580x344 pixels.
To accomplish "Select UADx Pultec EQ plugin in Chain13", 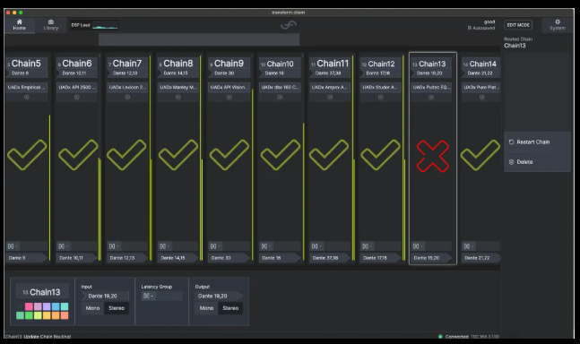I will click(x=431, y=87).
